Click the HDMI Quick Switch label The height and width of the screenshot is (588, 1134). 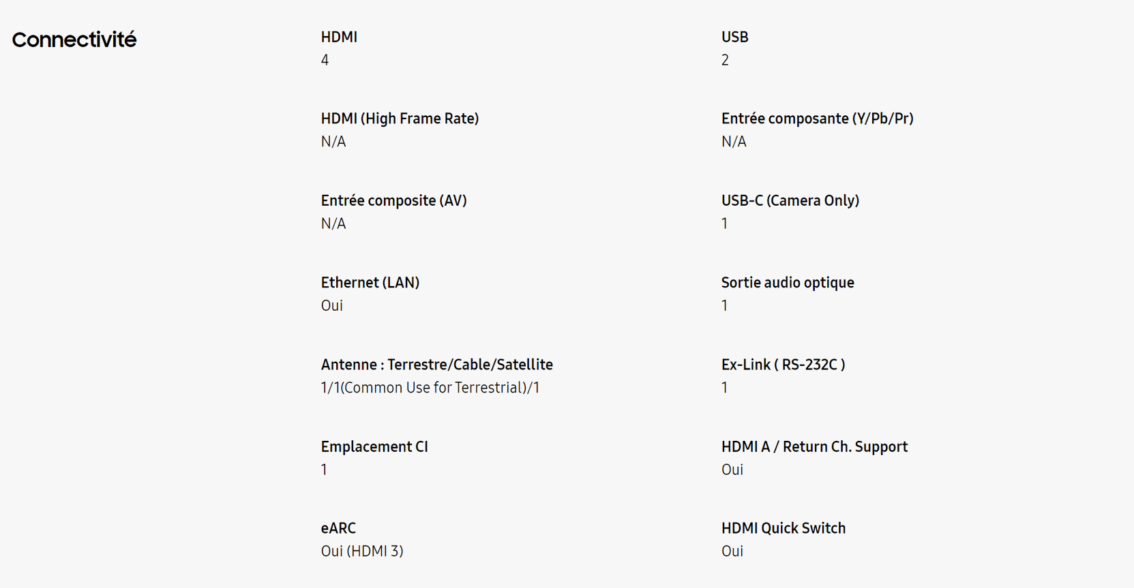click(x=784, y=528)
